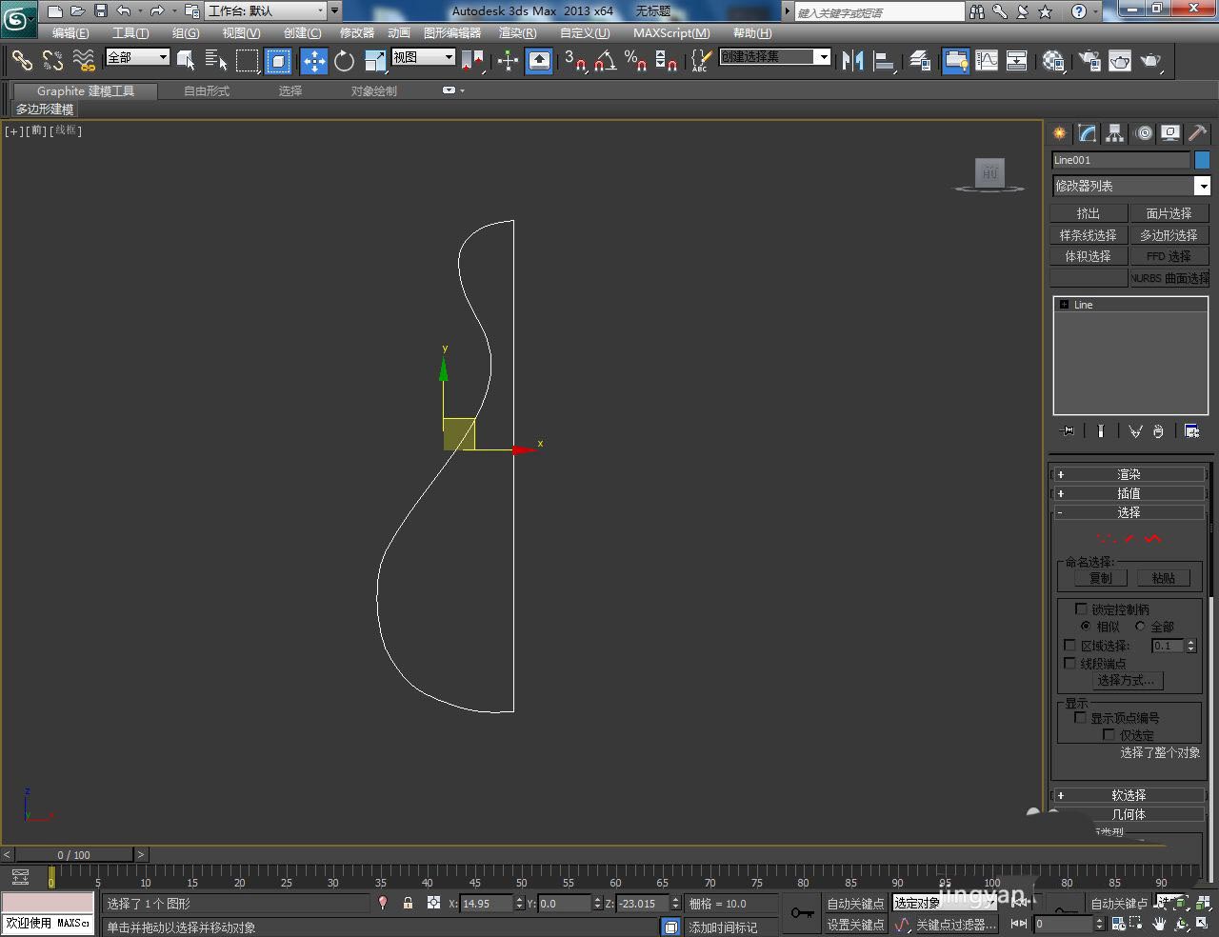Open the 修改器 menu
Viewport: 1219px width, 937px height.
point(356,33)
